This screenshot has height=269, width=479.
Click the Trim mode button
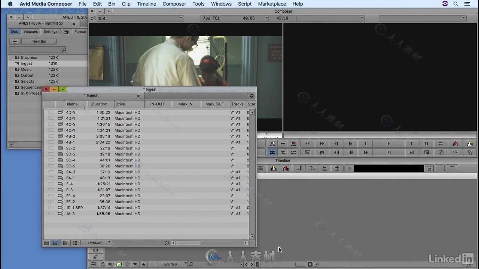click(283, 152)
